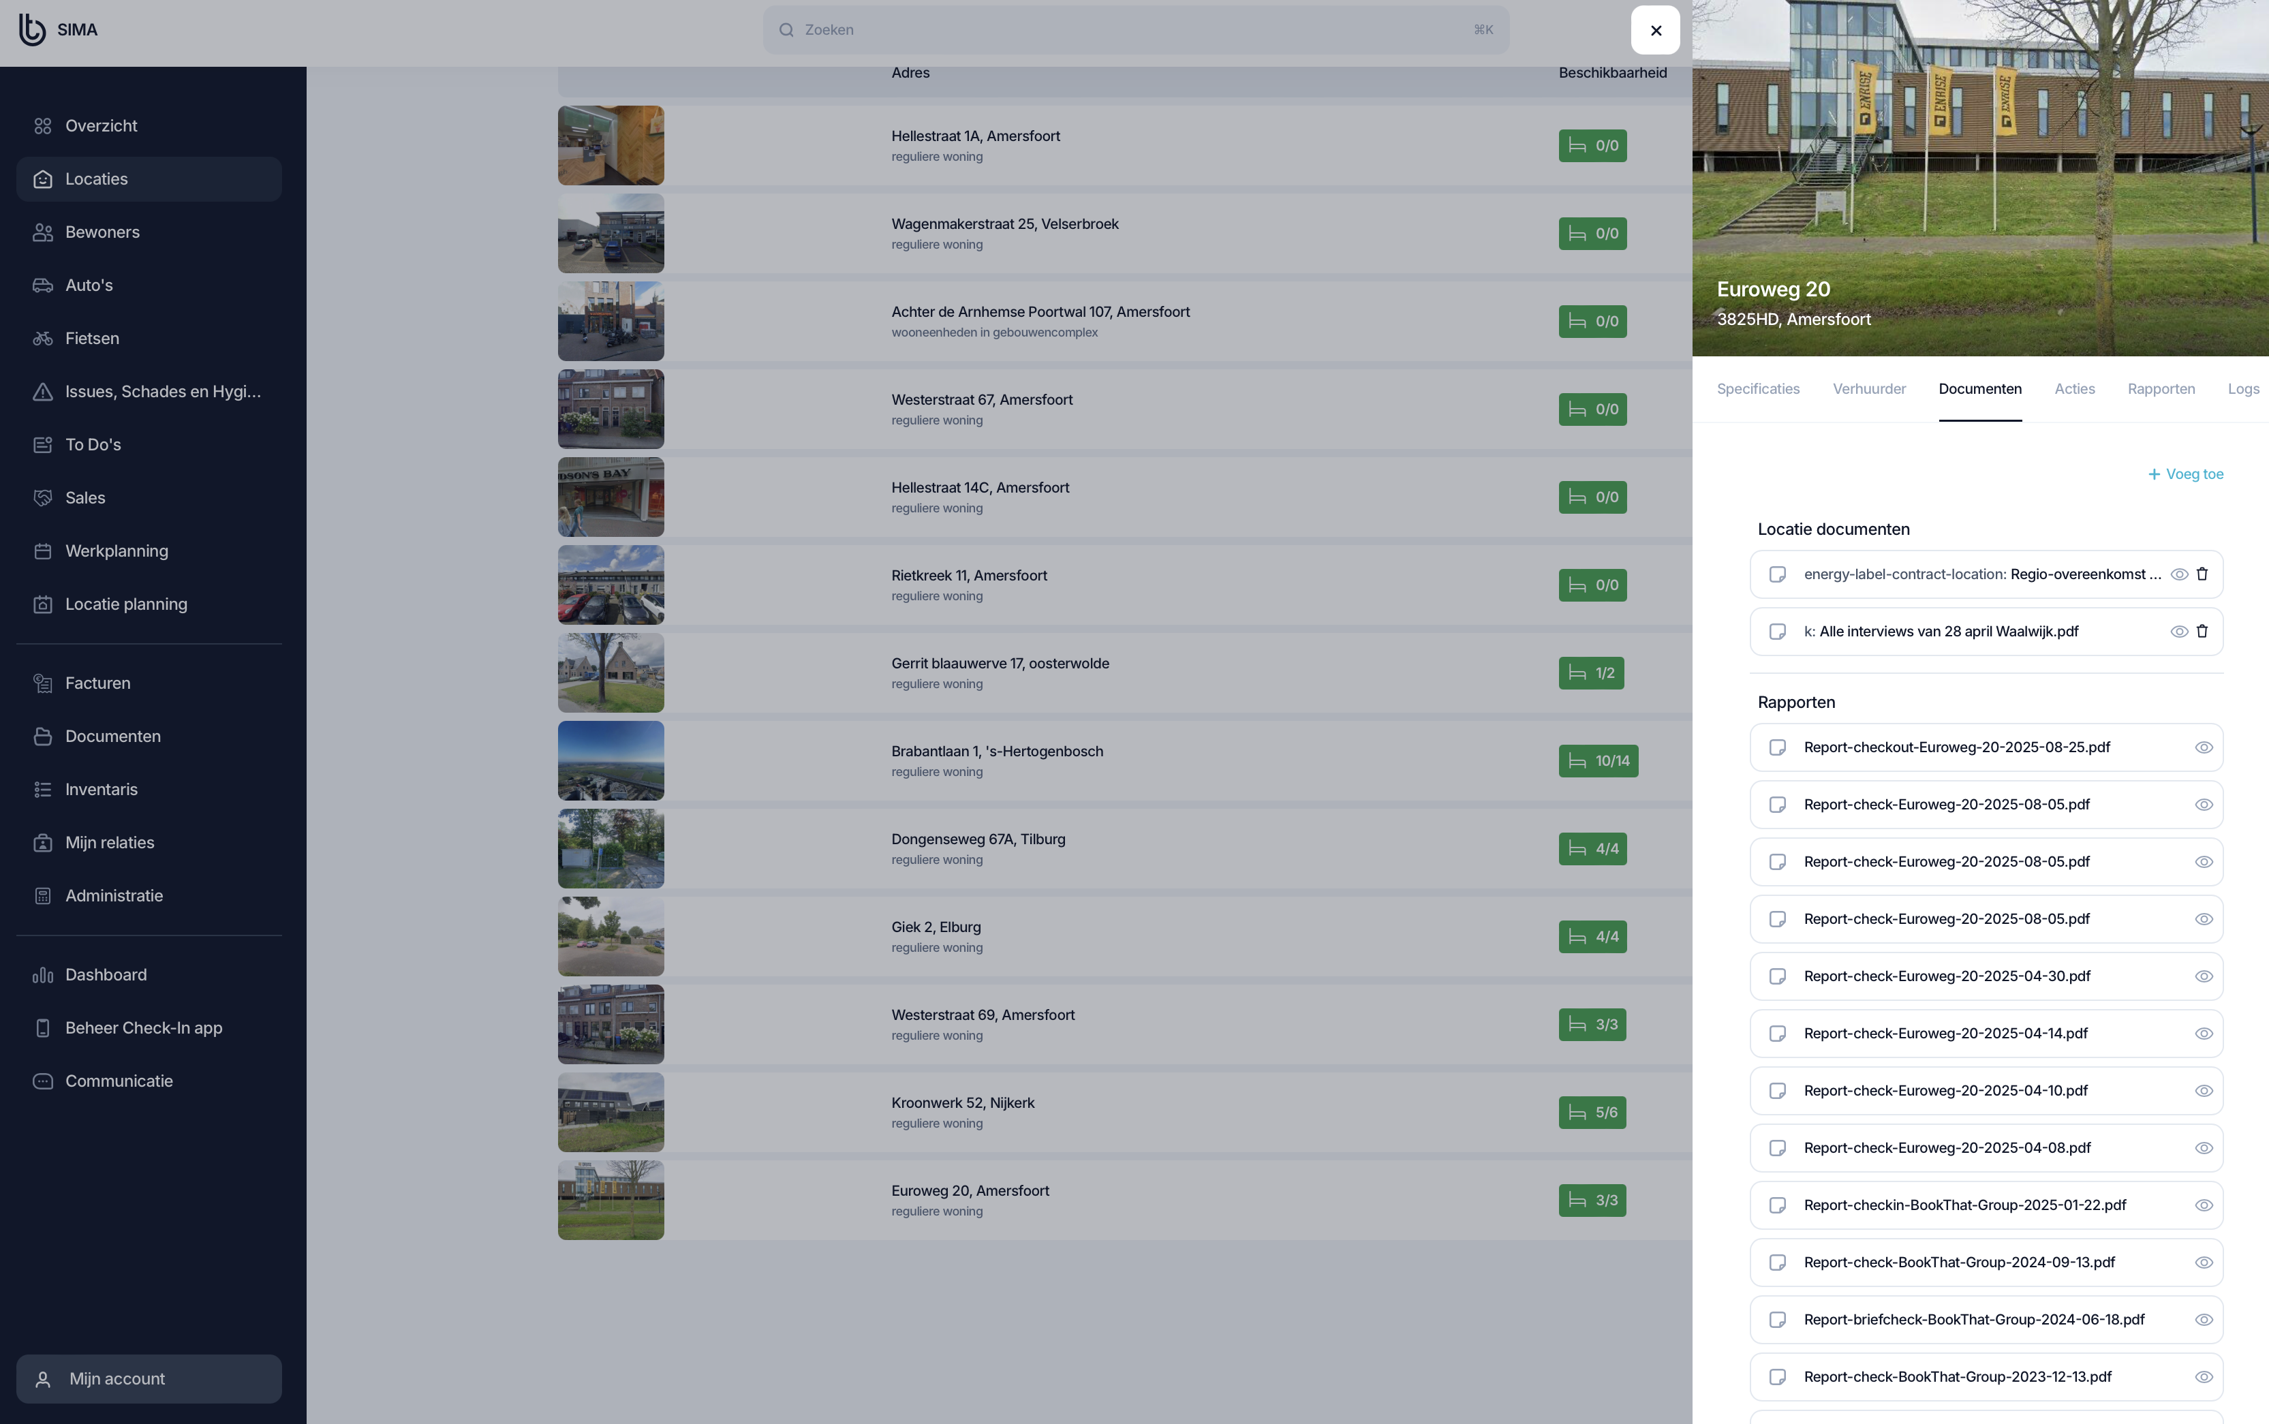The height and width of the screenshot is (1424, 2269).
Task: Preview Report-checkout-Euroweg-20-2025-08-25.pdf with eye icon
Action: point(2203,748)
